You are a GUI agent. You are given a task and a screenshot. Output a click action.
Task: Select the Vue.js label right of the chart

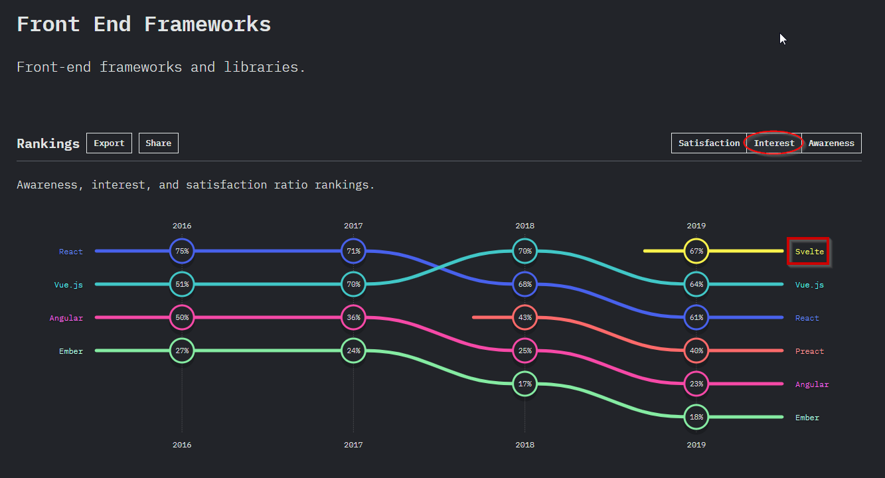pyautogui.click(x=809, y=285)
